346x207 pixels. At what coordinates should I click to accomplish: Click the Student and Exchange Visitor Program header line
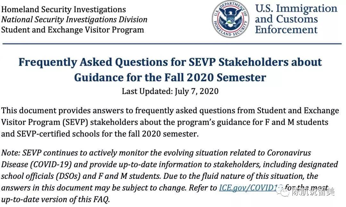point(73,30)
